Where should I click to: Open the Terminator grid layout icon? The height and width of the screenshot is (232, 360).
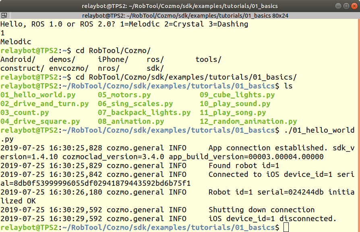pos(4,16)
